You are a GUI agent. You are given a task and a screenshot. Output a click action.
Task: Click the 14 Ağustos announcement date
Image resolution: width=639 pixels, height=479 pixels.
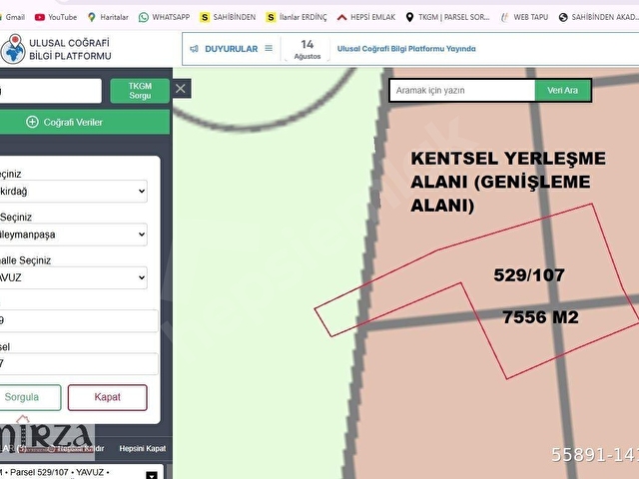[308, 49]
